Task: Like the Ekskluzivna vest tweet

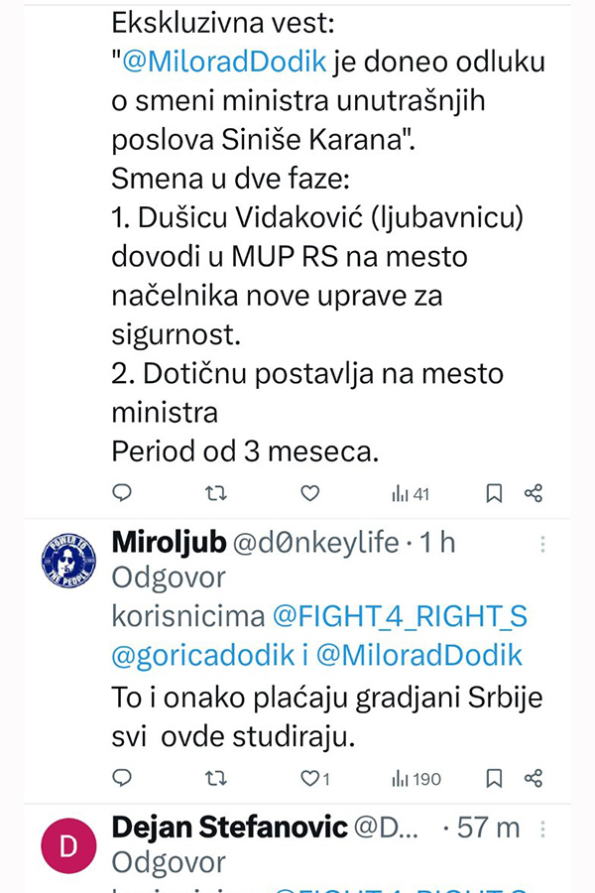Action: (x=309, y=493)
